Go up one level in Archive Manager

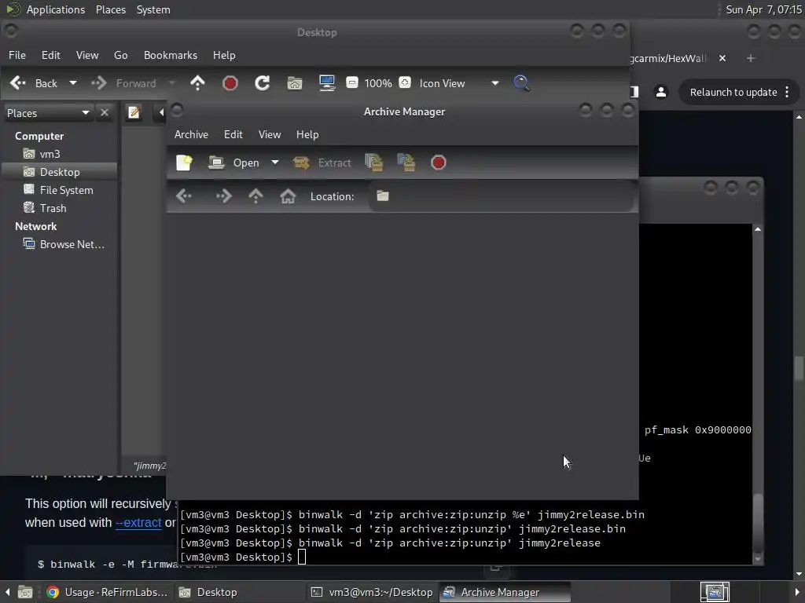(255, 196)
